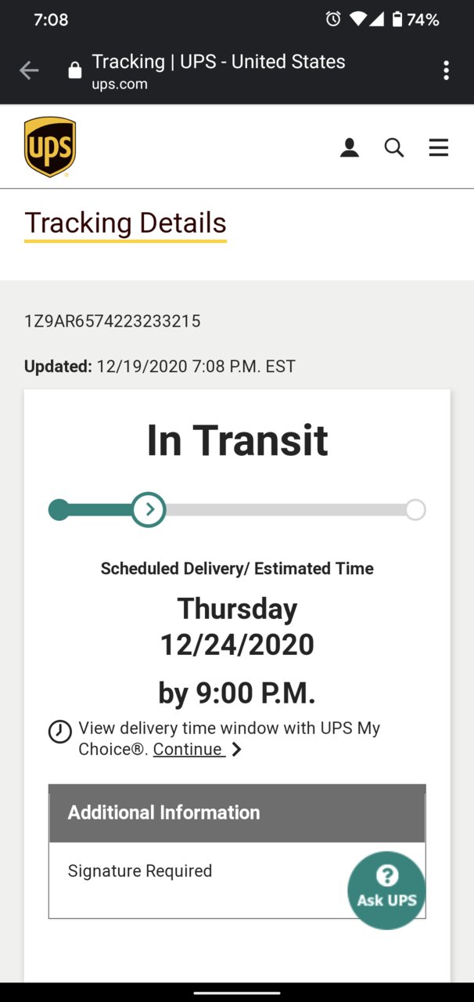Select the tracking number 1Z9AR6574223233215
Image resolution: width=474 pixels, height=1002 pixels.
click(113, 321)
